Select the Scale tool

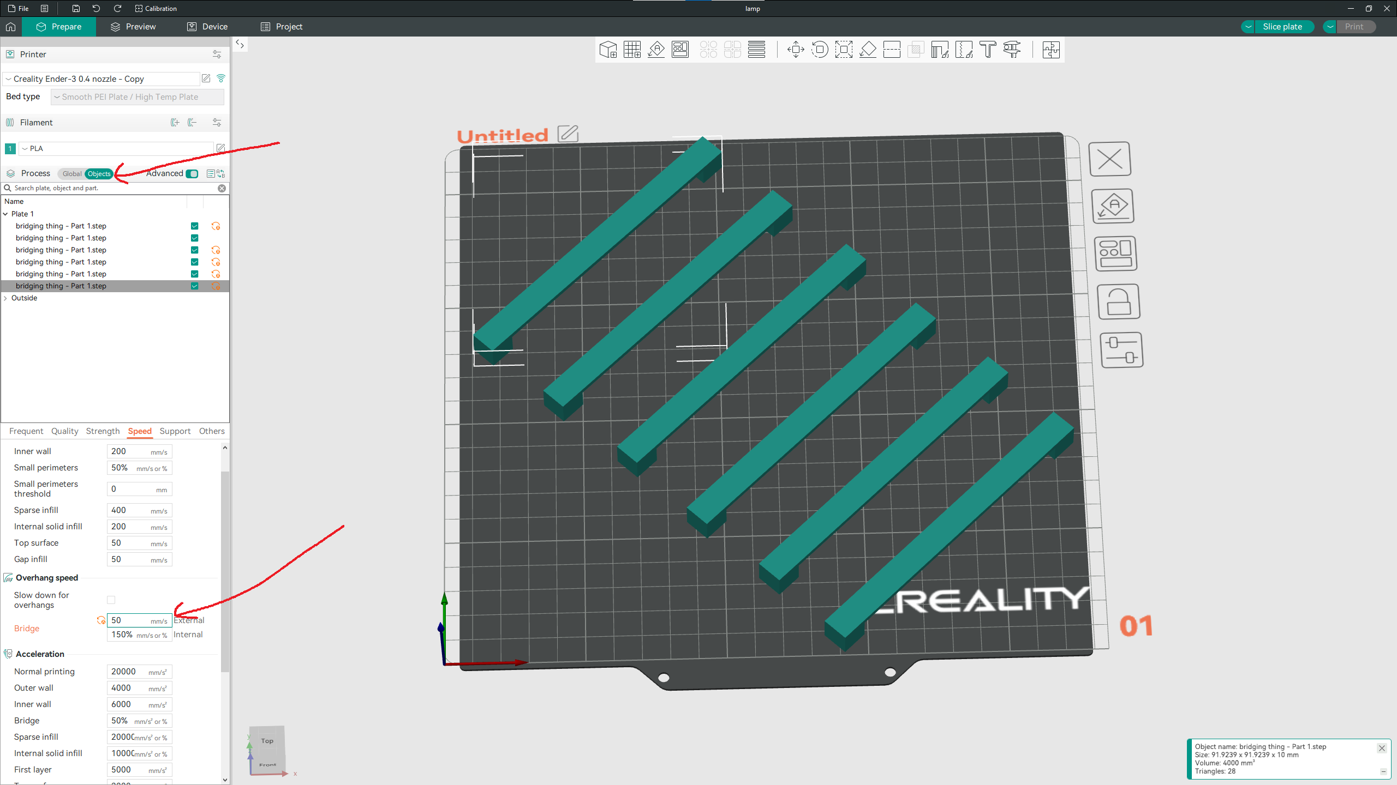coord(844,50)
